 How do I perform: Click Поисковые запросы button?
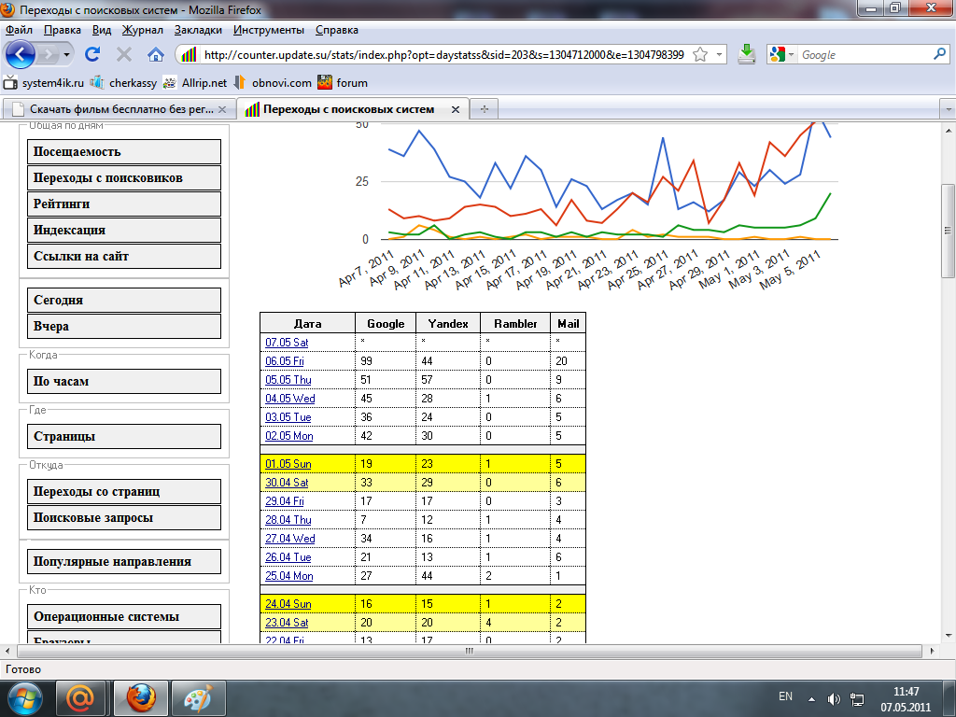(124, 517)
